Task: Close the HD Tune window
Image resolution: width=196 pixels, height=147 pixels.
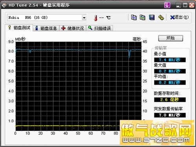Action: tap(192, 5)
